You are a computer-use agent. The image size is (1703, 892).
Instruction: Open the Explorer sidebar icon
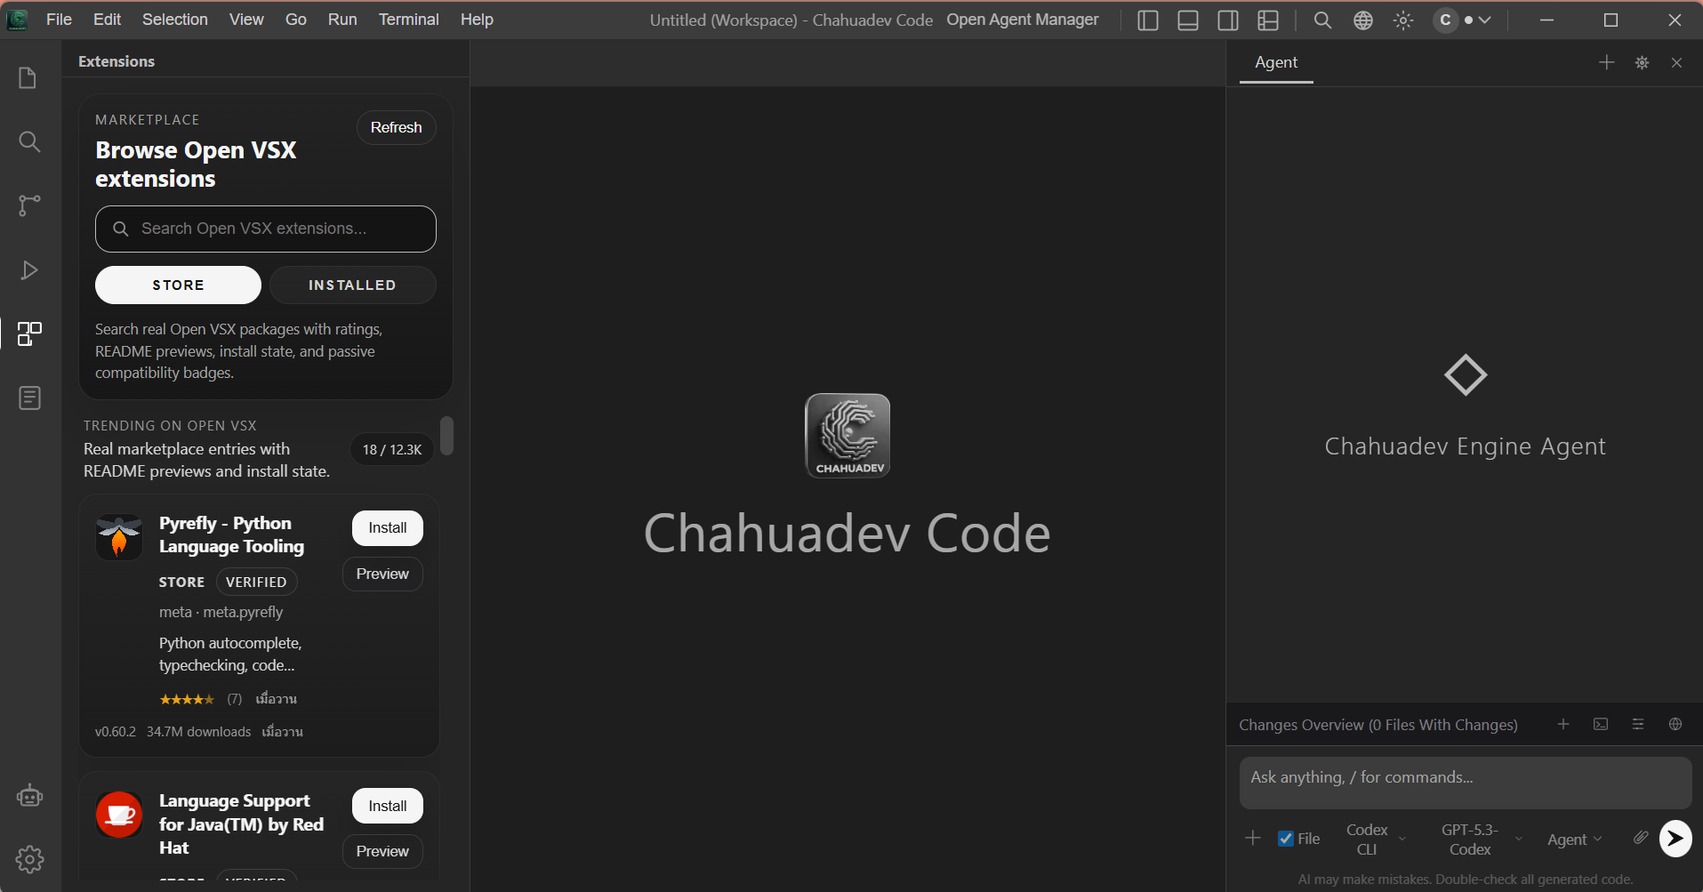click(29, 78)
